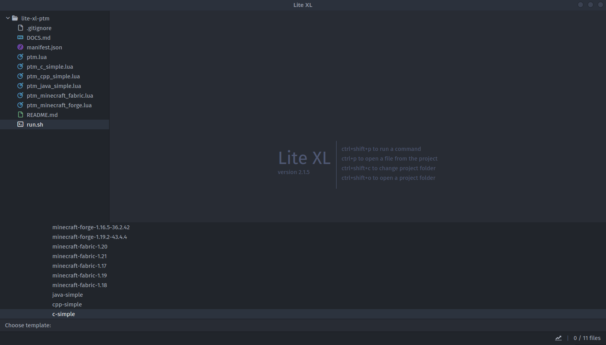The height and width of the screenshot is (345, 606).
Task: Click the DOCS.md markdown icon
Action: click(20, 37)
